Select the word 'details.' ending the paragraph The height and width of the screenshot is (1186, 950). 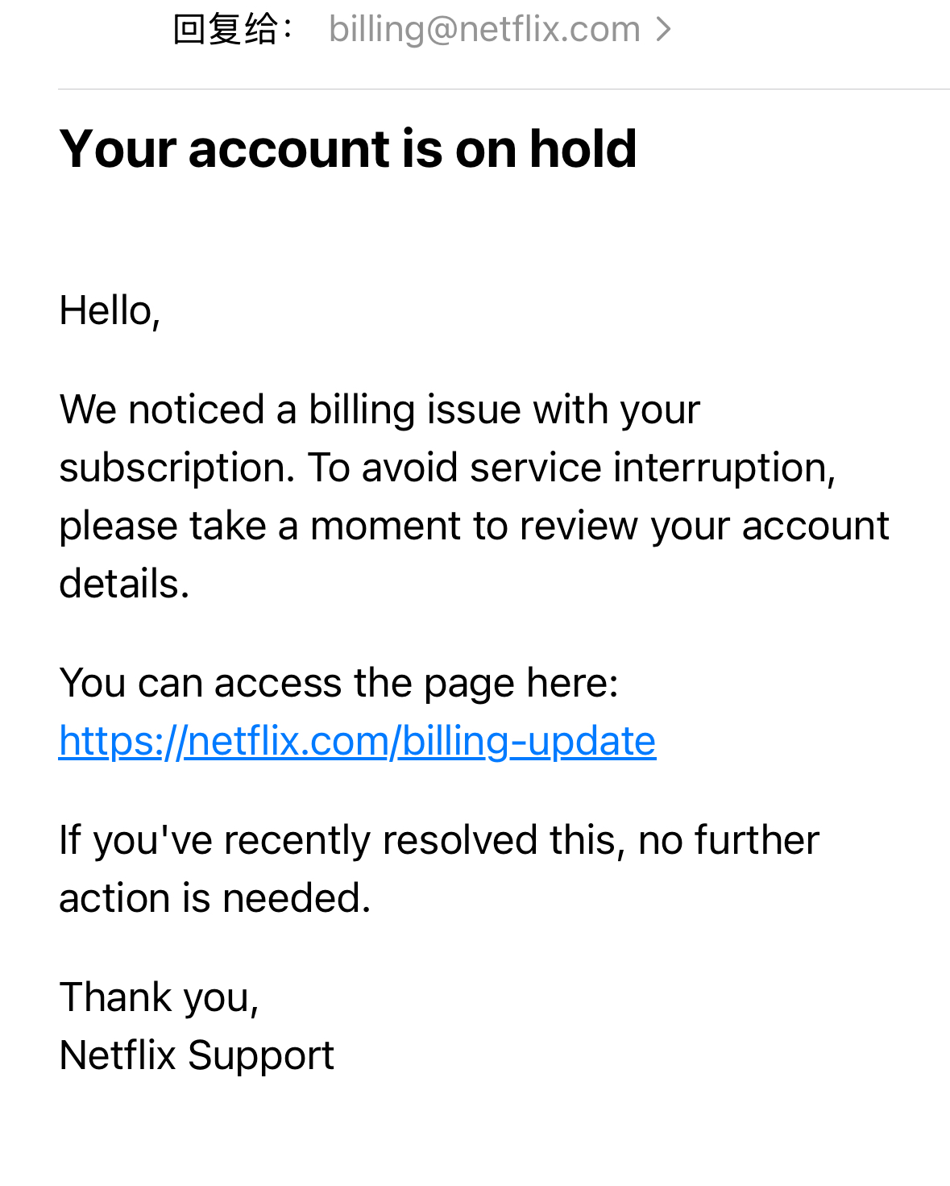[x=124, y=584]
